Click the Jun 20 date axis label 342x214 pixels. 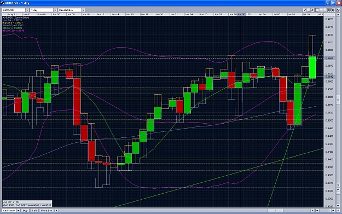[159, 14]
